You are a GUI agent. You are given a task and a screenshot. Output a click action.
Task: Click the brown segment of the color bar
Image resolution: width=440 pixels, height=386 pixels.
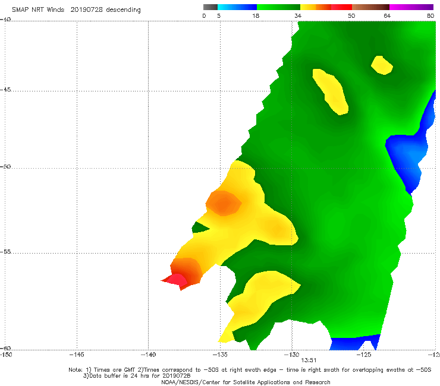370,7
